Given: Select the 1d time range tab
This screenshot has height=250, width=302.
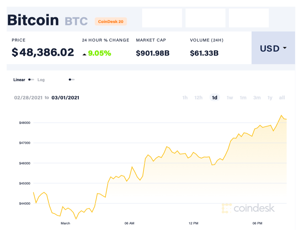Looking at the screenshot, I should pyautogui.click(x=215, y=98).
